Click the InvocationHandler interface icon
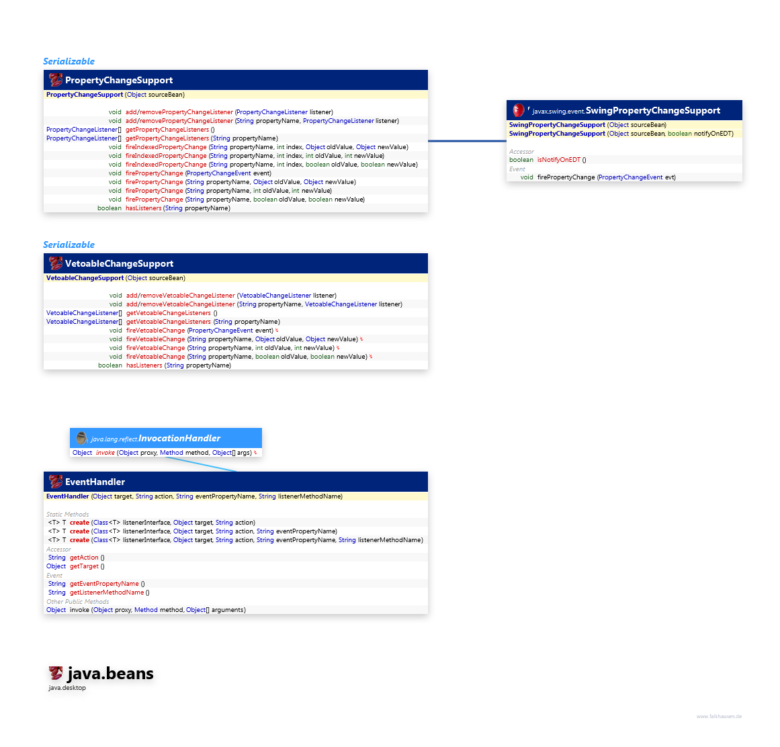This screenshot has height=747, width=780. click(x=81, y=438)
